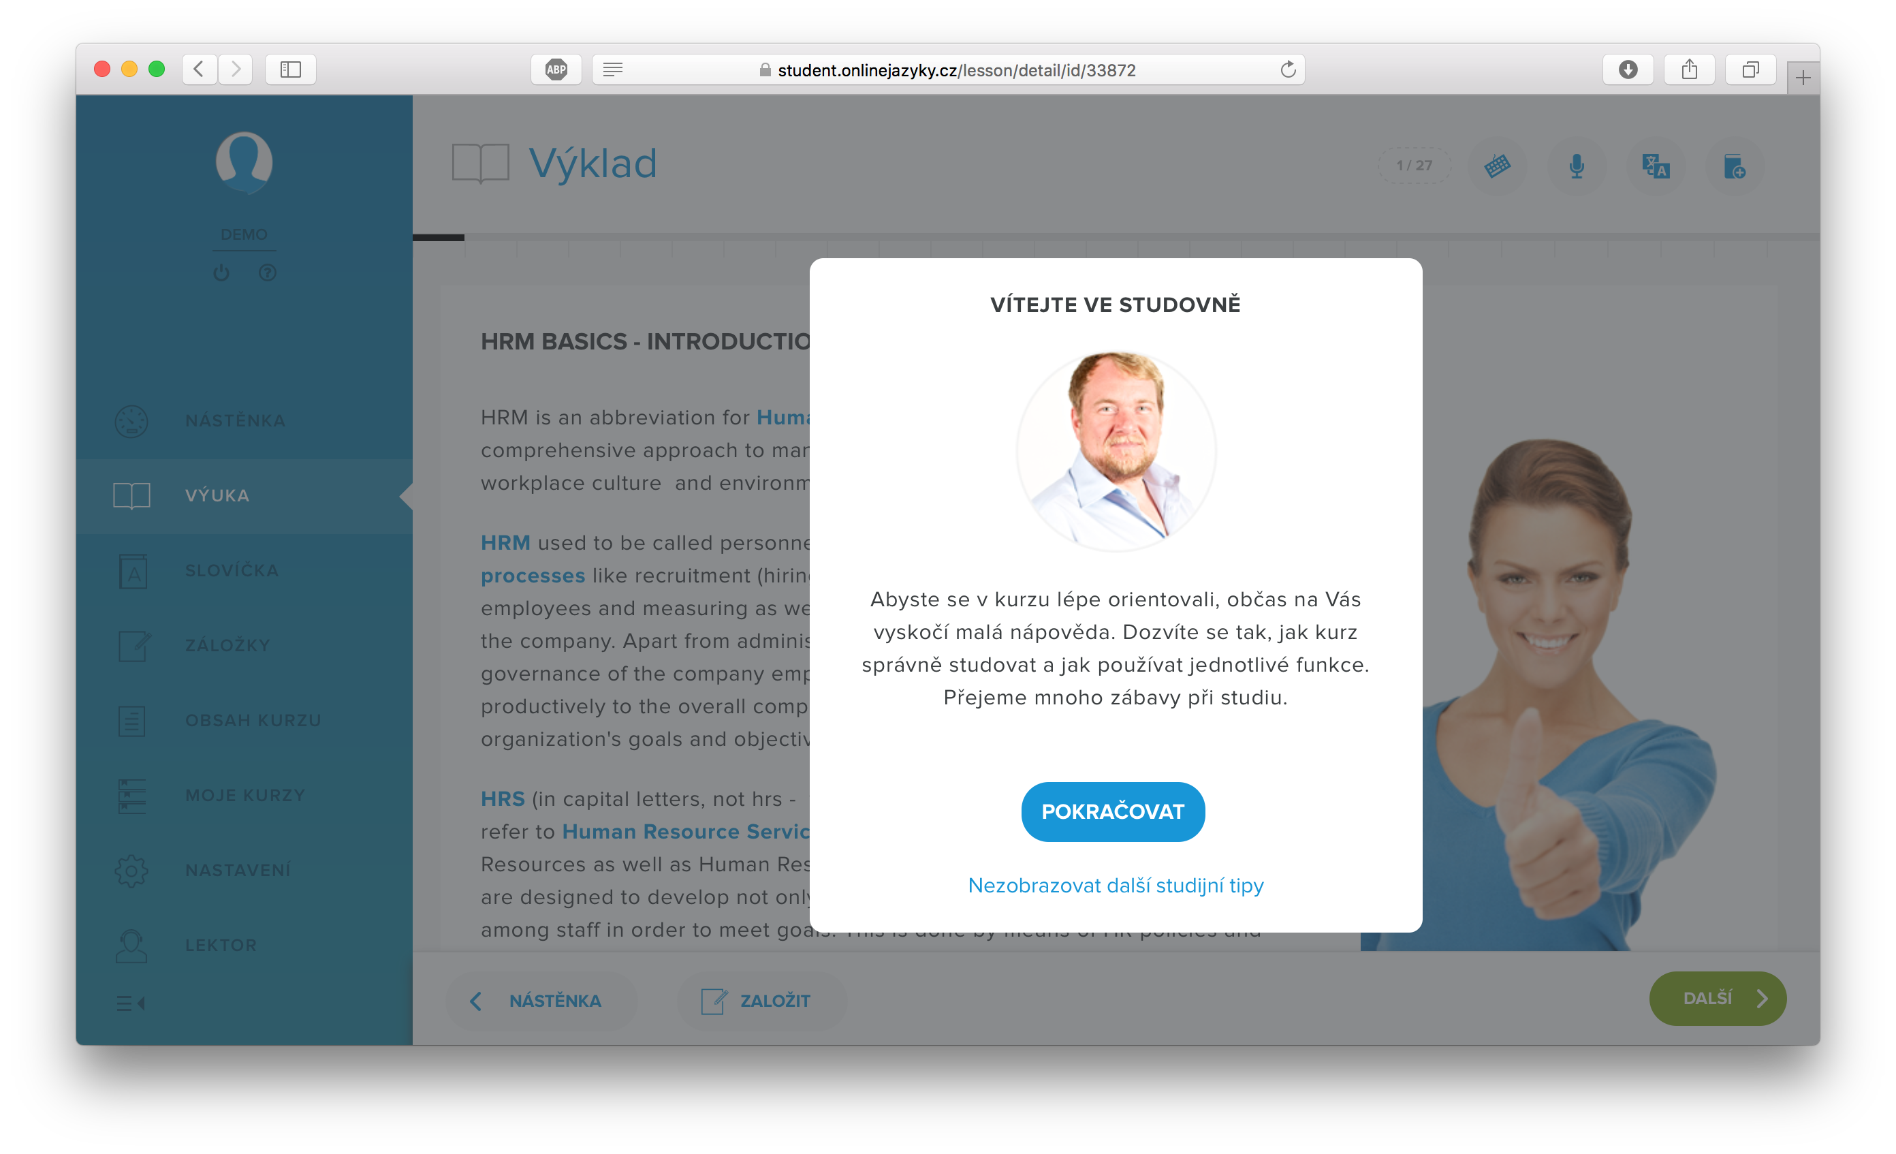Click the lesson progress bar
The width and height of the screenshot is (1896, 1154).
[1116, 238]
